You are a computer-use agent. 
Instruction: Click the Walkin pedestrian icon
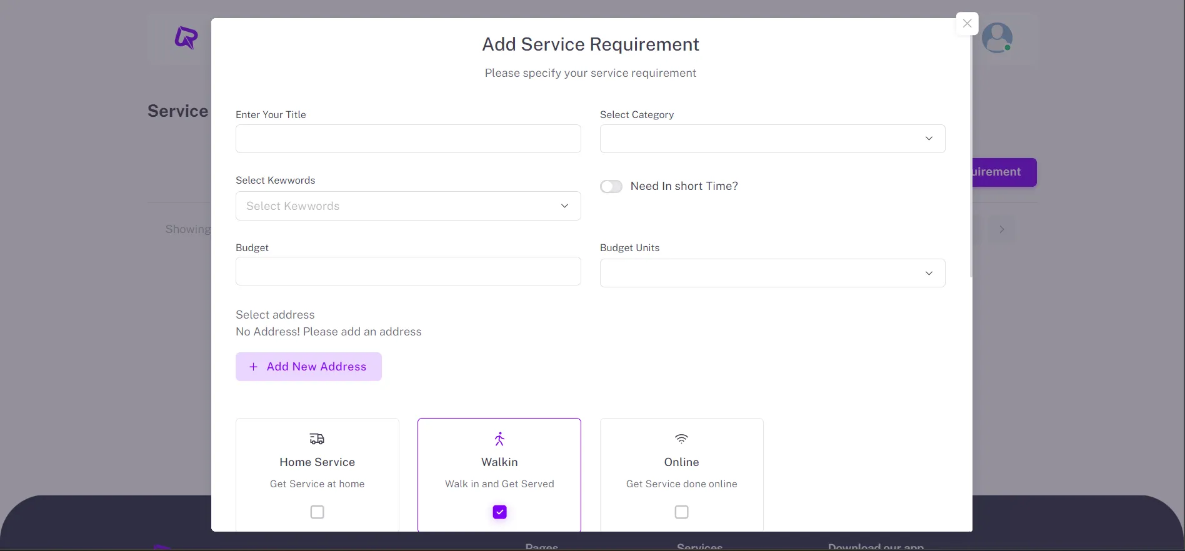click(499, 439)
